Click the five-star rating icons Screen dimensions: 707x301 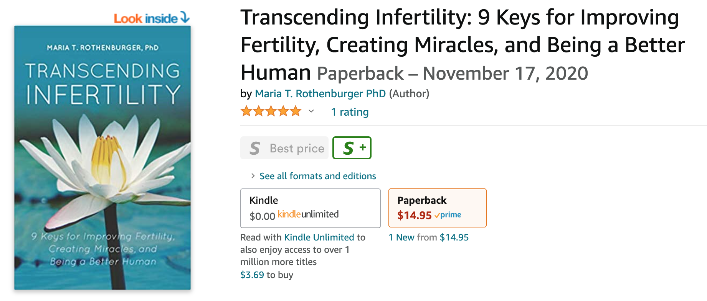[x=271, y=111]
